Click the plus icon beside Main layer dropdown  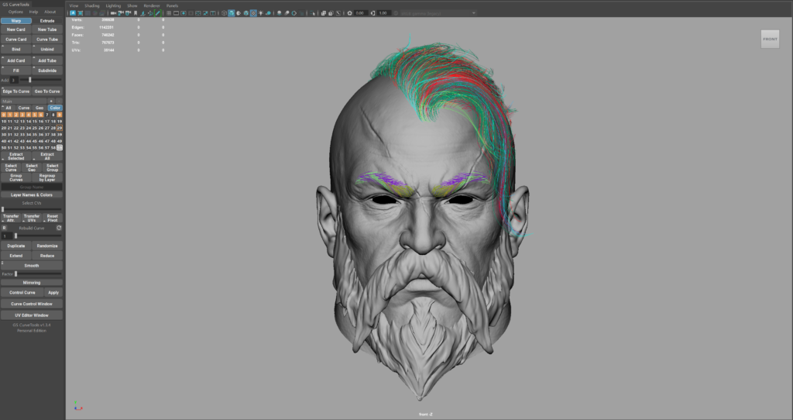52,101
